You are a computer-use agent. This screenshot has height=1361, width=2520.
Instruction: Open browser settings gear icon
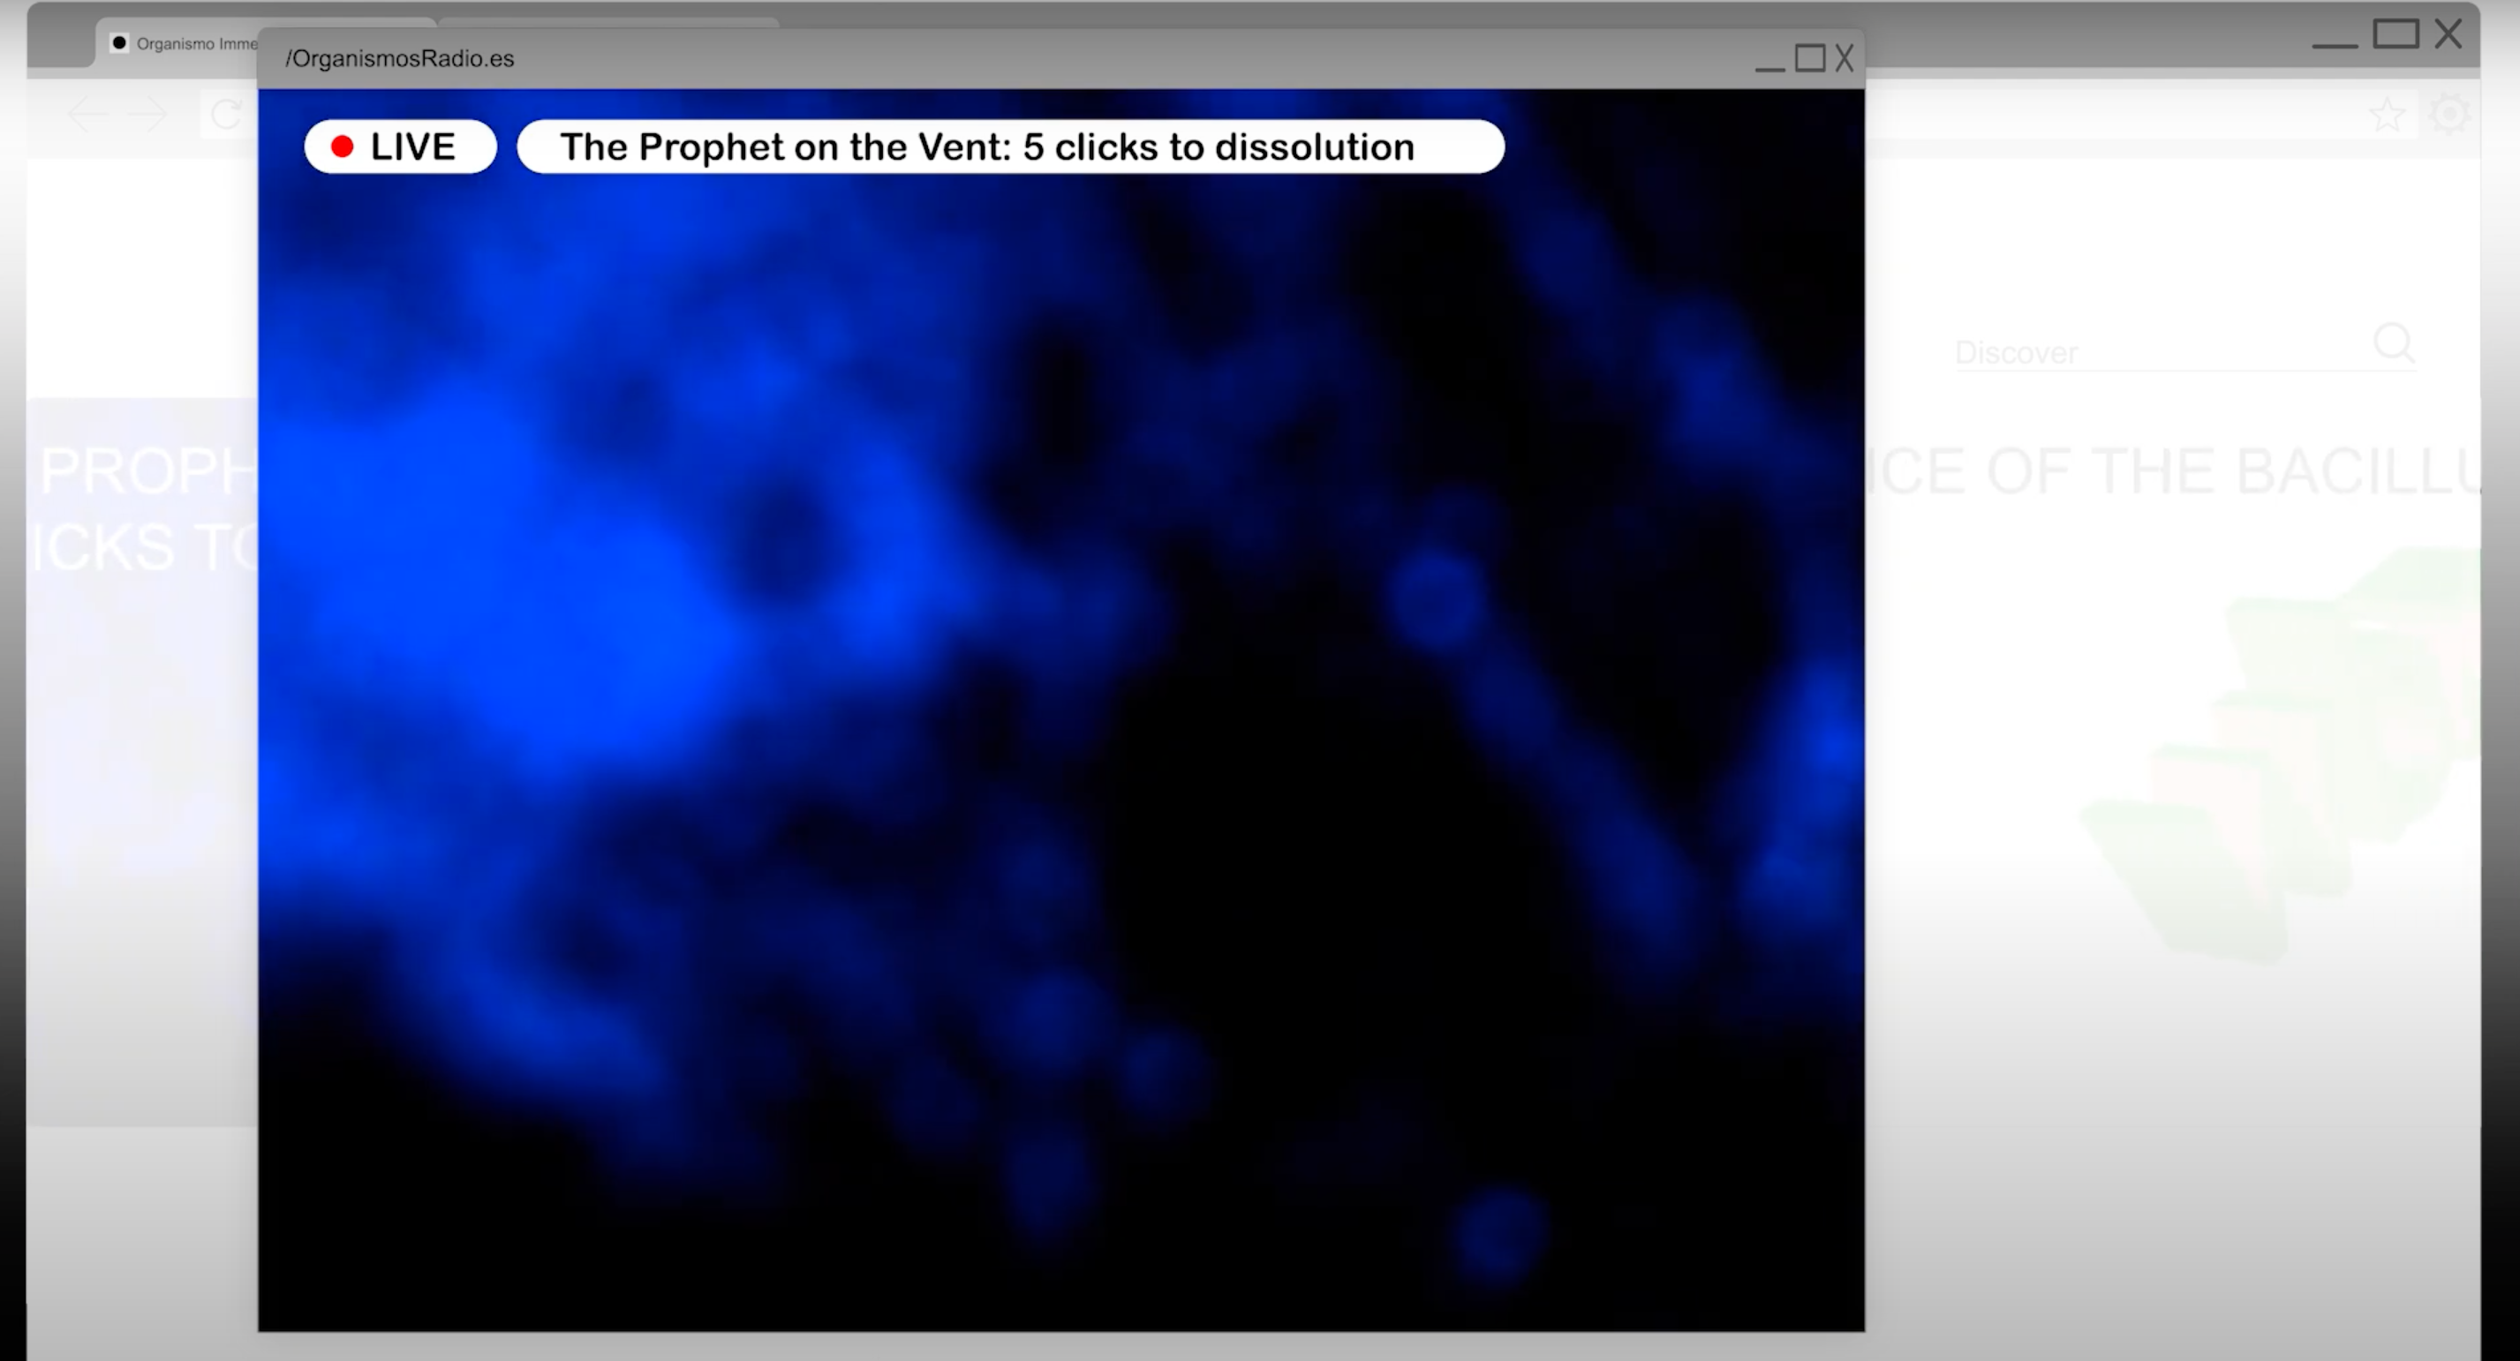point(2448,115)
